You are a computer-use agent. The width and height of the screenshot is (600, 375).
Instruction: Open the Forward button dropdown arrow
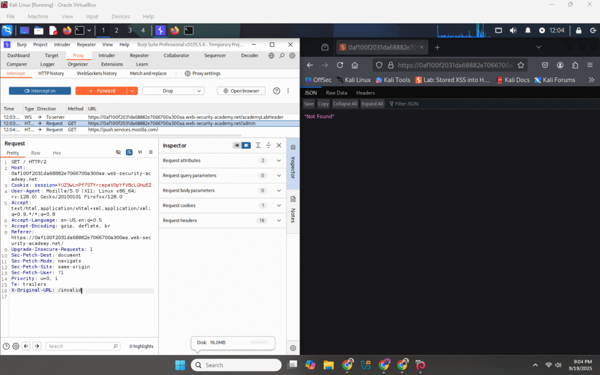pos(132,91)
